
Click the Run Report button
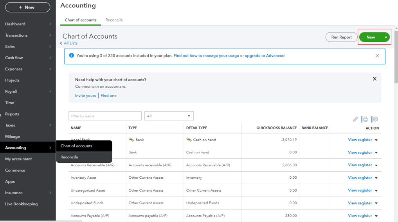coord(341,37)
